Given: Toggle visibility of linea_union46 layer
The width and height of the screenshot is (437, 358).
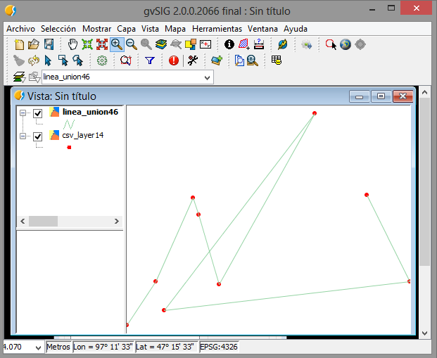Looking at the screenshot, I should point(39,113).
